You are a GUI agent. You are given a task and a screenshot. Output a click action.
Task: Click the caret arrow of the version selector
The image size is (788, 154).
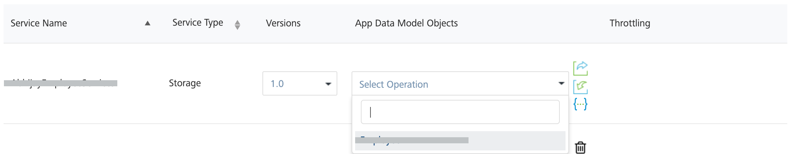[x=328, y=84]
